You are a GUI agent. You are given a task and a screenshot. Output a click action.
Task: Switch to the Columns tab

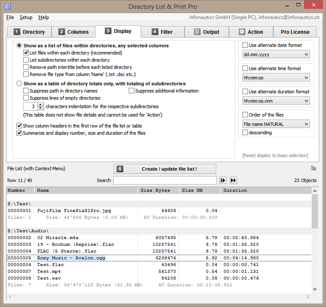tap(74, 32)
